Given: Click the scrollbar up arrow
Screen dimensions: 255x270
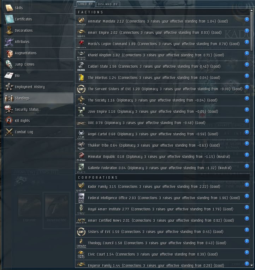Looking at the screenshot, I should [x=251, y=10].
